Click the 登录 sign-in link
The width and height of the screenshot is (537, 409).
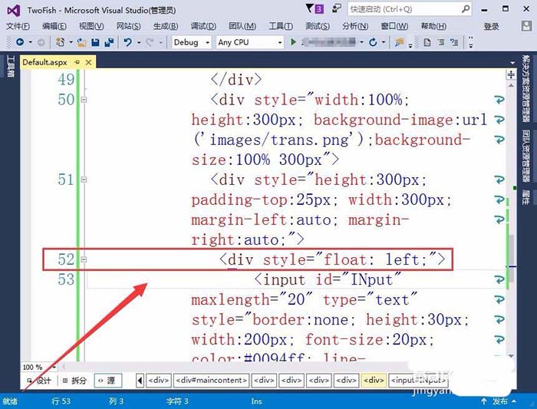click(491, 26)
